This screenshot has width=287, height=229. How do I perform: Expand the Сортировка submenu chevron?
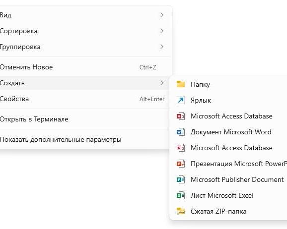pyautogui.click(x=161, y=31)
